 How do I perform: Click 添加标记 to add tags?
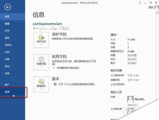click(132, 59)
